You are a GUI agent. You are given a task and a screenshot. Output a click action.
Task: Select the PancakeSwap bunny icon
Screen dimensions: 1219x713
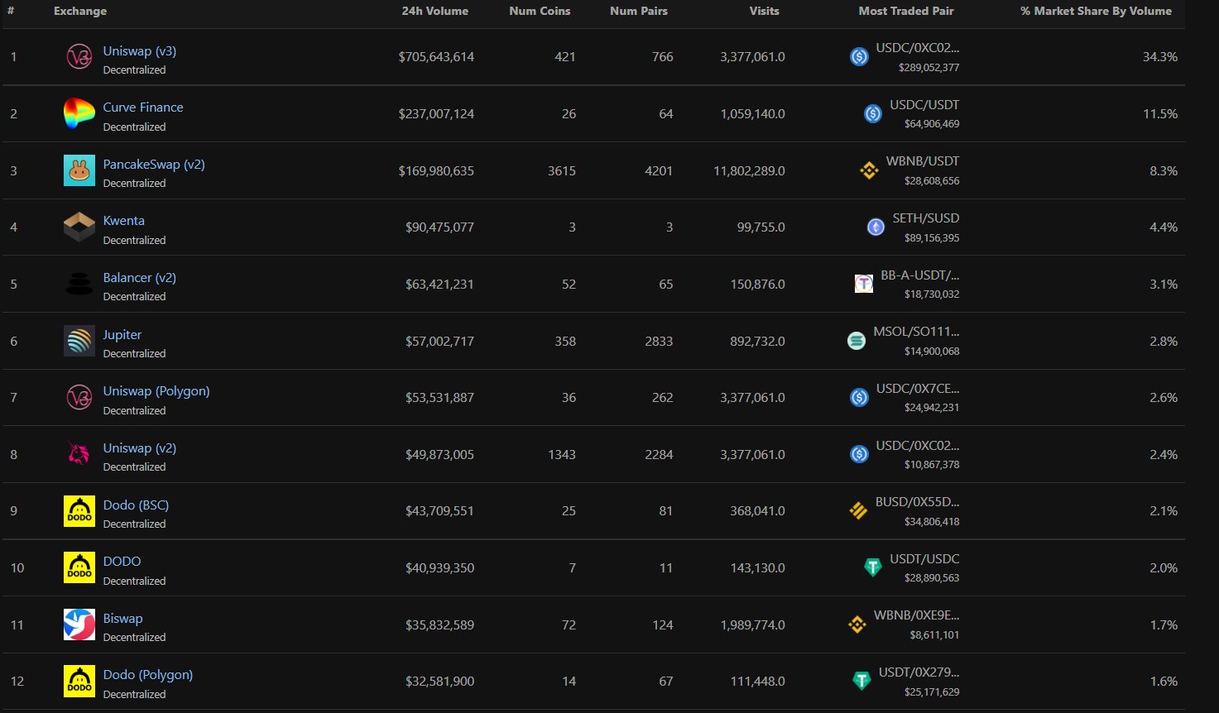click(x=79, y=170)
